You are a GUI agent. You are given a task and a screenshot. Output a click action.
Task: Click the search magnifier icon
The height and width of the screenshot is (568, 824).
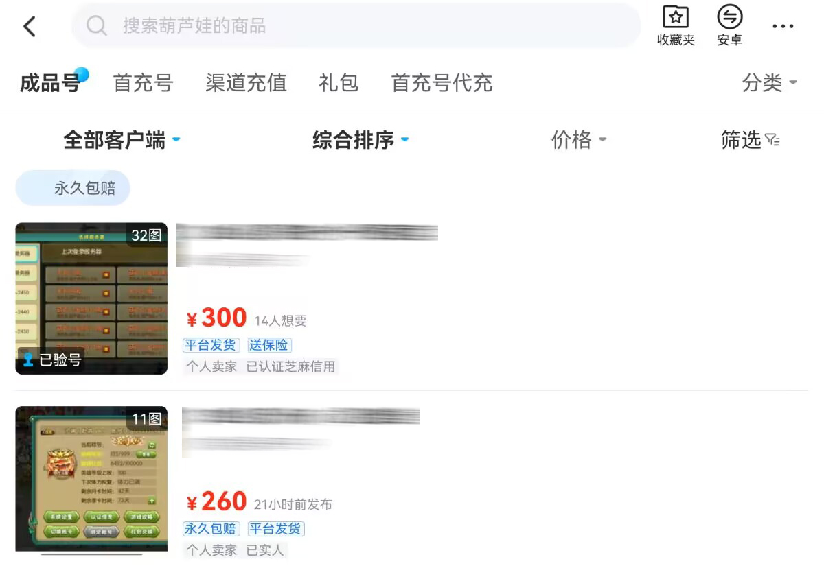click(97, 26)
